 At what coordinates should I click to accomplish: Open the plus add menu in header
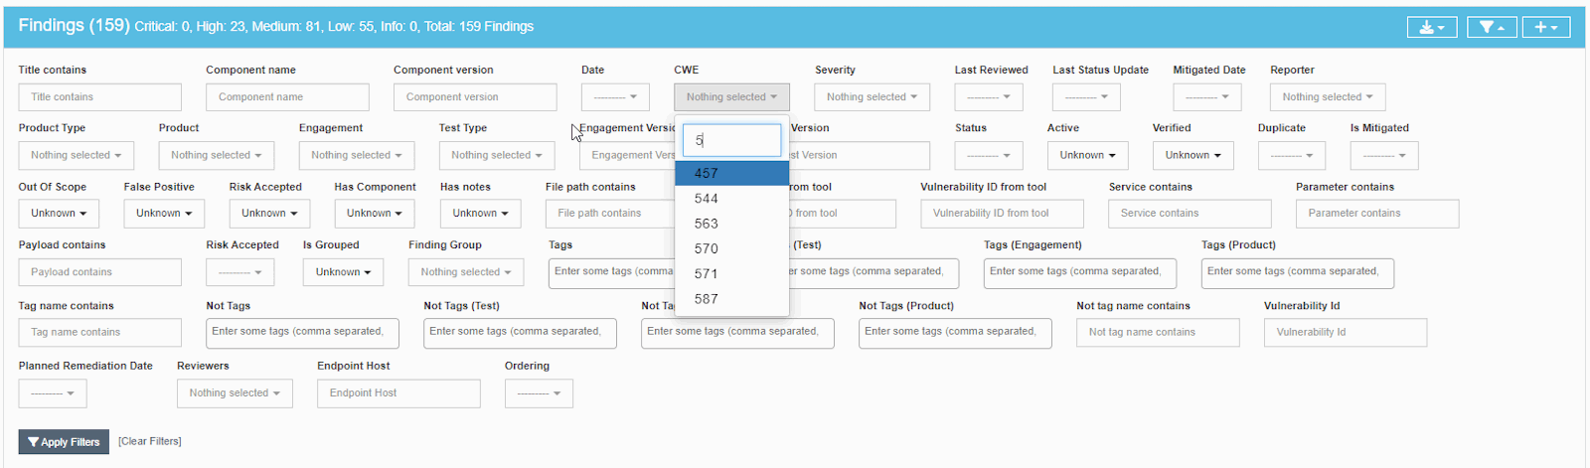[x=1545, y=27]
